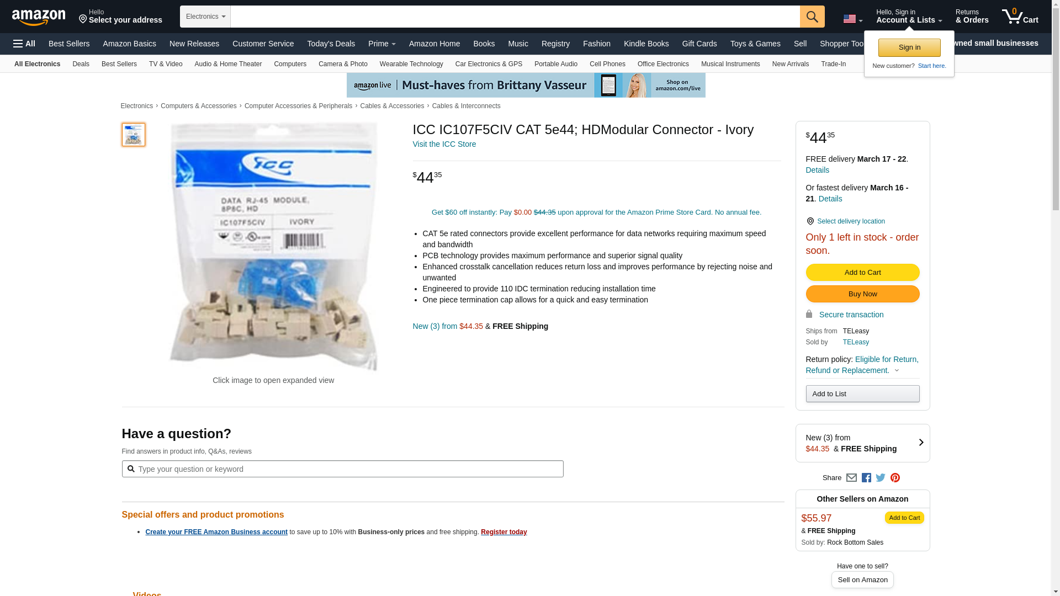
Task: Open Today's Deals in the navigation bar
Action: point(331,44)
